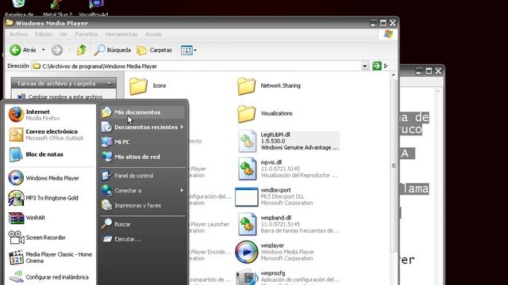Viewport: 508px width, 285px height.
Task: Click the address bar path field
Action: [197, 66]
